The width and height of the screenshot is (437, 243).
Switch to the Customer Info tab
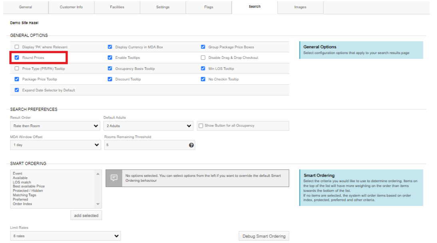click(x=71, y=7)
